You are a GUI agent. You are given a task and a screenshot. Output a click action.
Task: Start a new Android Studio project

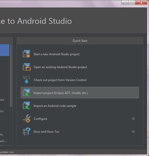[56, 54]
